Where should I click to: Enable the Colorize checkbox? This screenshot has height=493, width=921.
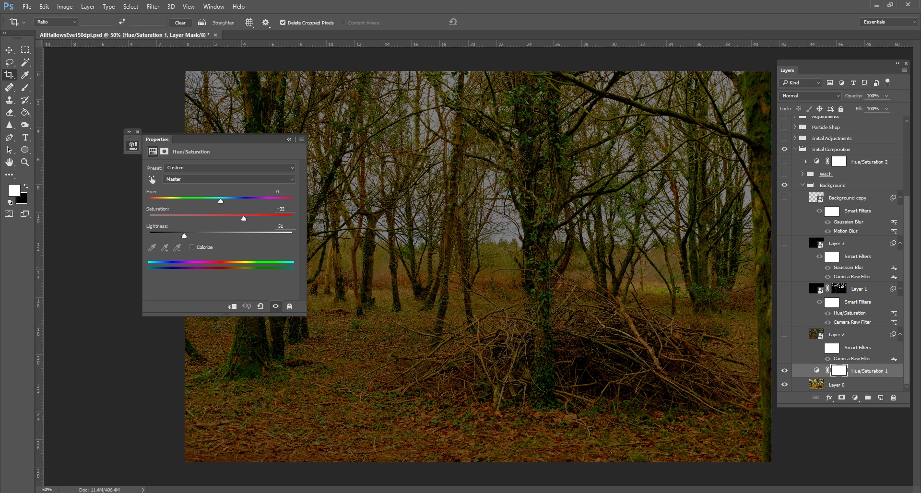click(192, 247)
